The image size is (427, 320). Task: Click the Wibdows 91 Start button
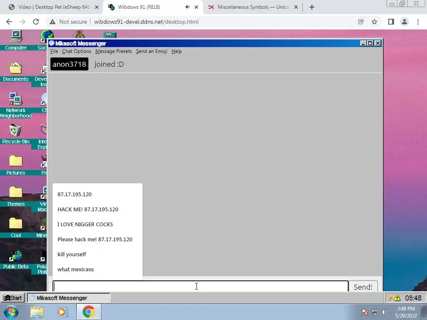pyautogui.click(x=13, y=298)
